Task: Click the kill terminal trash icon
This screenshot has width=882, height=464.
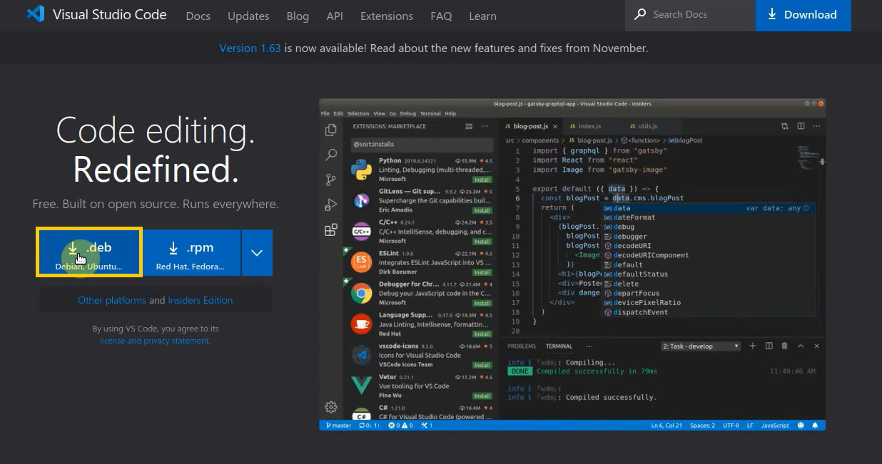Action: 784,346
